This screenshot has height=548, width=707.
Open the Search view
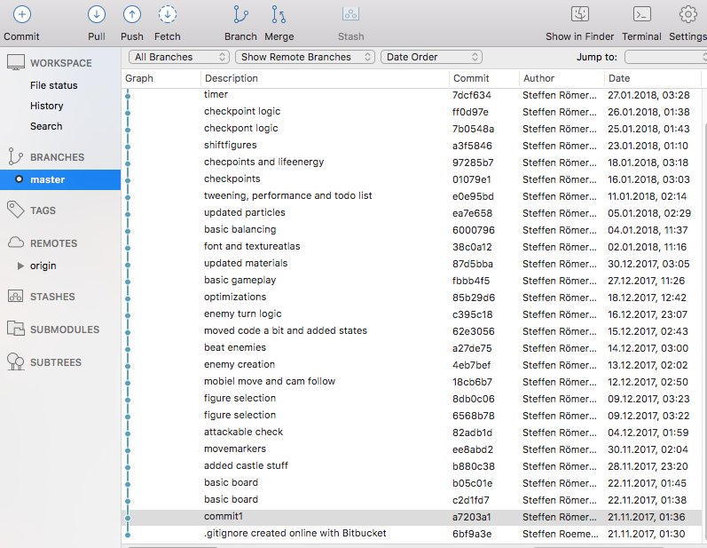(46, 126)
